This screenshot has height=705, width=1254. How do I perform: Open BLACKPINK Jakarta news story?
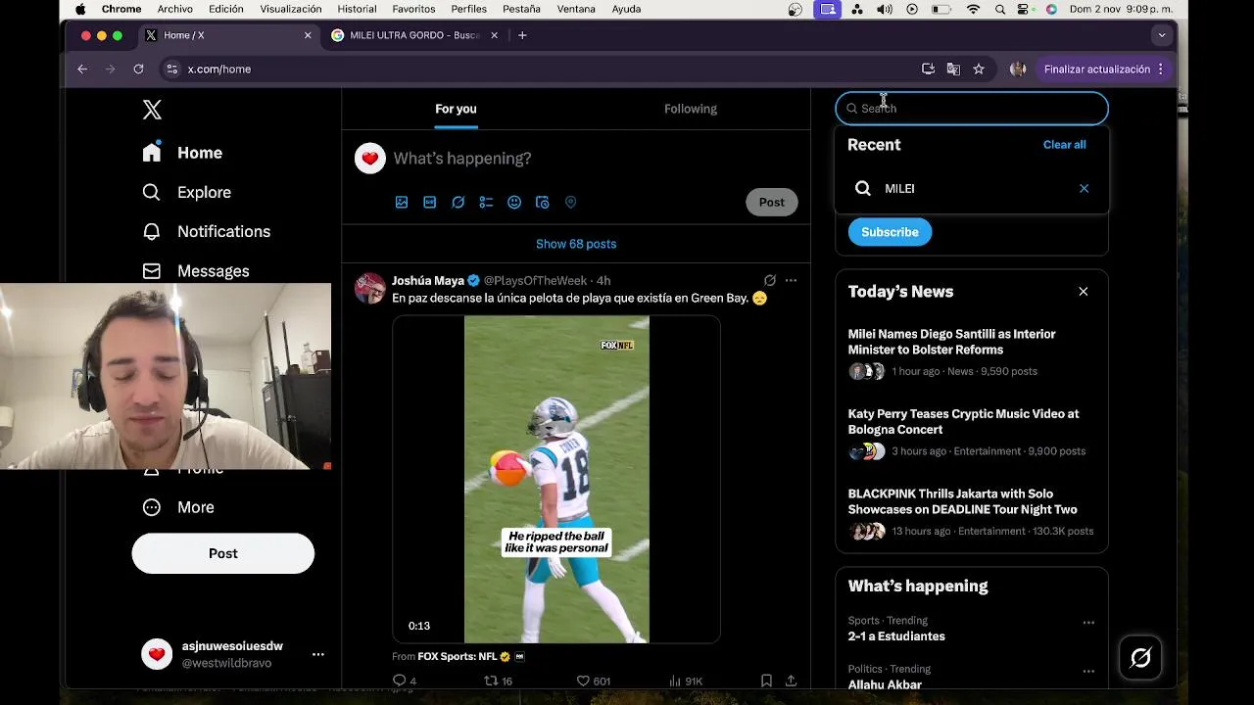pos(972,512)
